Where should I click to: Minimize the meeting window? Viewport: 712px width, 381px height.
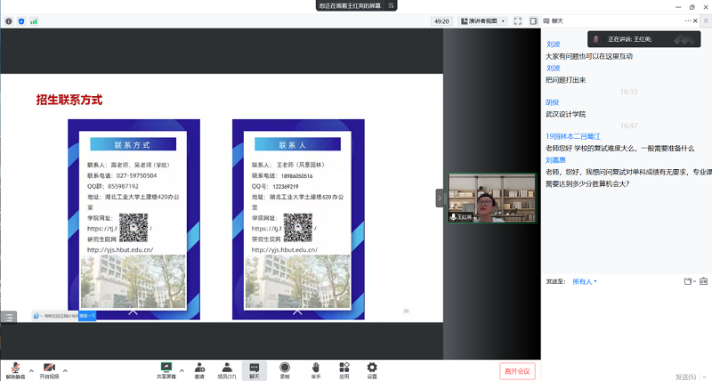(678, 7)
